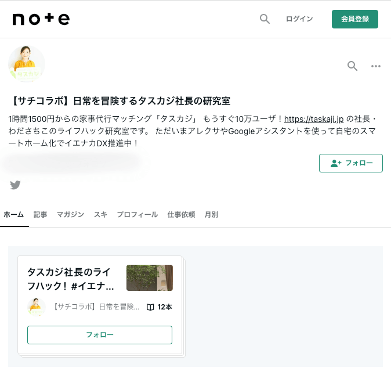Image resolution: width=391 pixels, height=371 pixels.
Task: Switch to the 記事 tab
Action: coord(41,214)
